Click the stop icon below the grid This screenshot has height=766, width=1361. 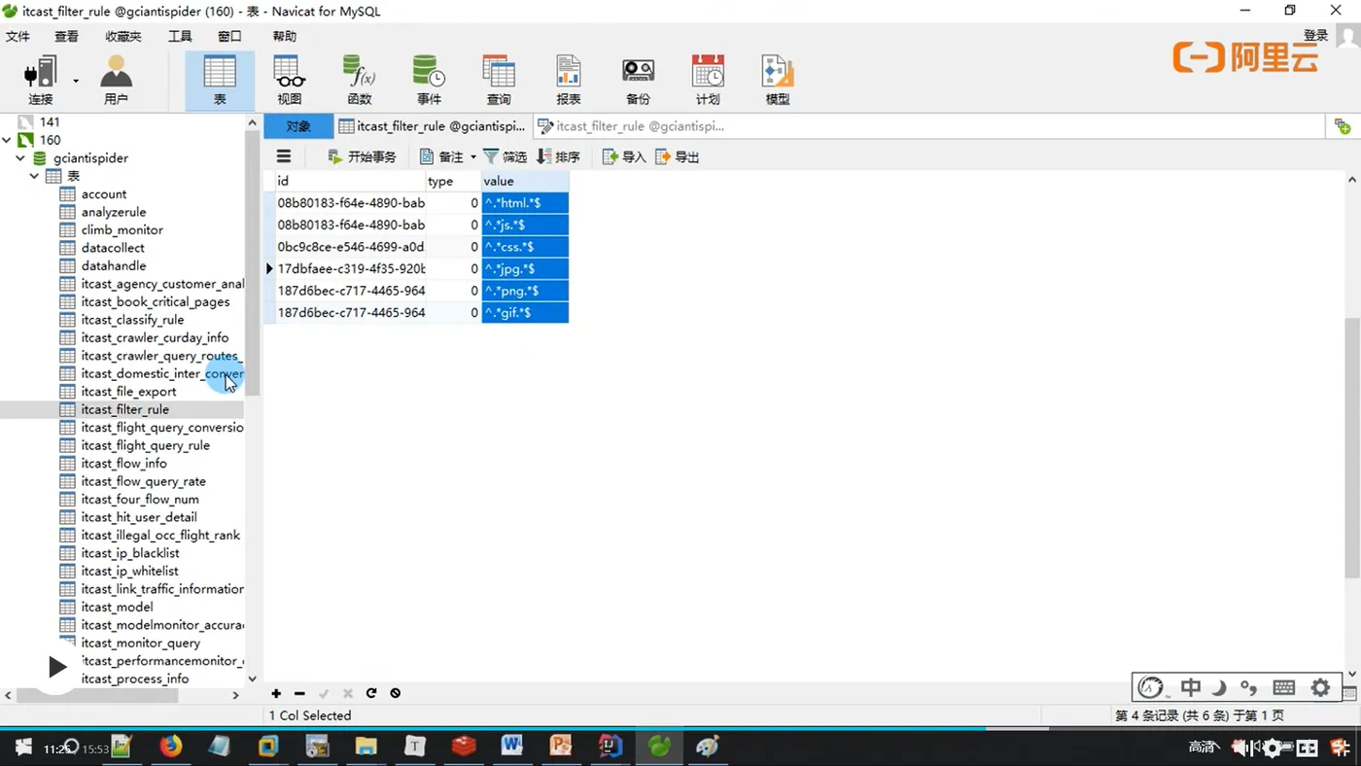click(395, 693)
